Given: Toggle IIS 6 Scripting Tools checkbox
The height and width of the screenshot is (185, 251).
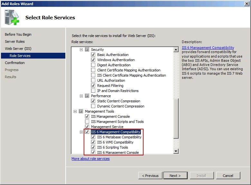Looking at the screenshot, I should click(93, 147).
